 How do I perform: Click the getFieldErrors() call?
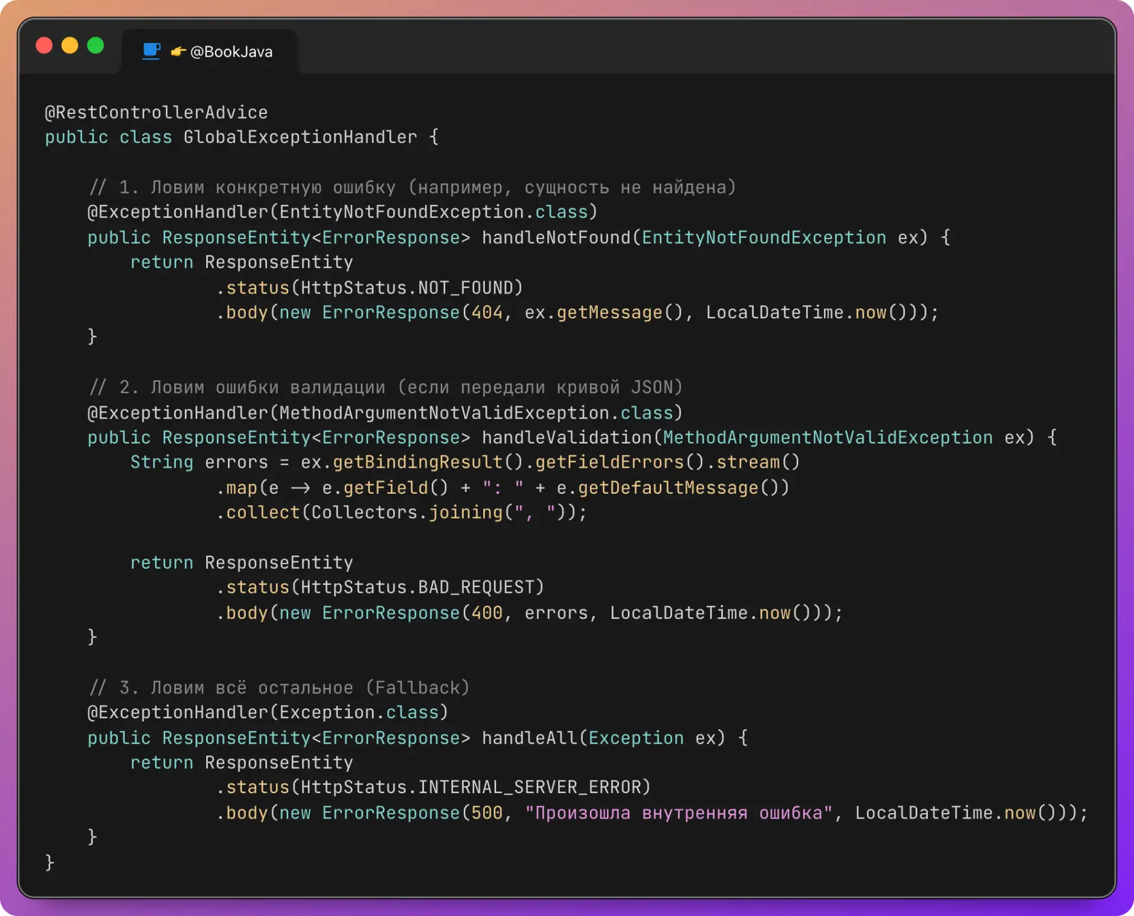pyautogui.click(x=620, y=462)
